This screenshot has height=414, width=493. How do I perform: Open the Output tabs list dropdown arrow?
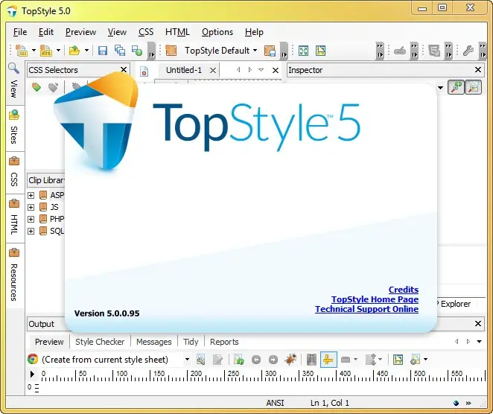point(479,341)
